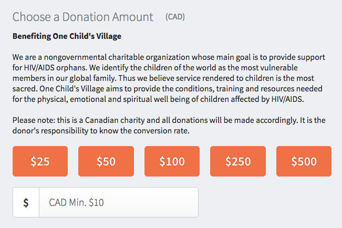Click the (CAD) currency label
Image resolution: width=342 pixels, height=228 pixels.
[x=175, y=17]
